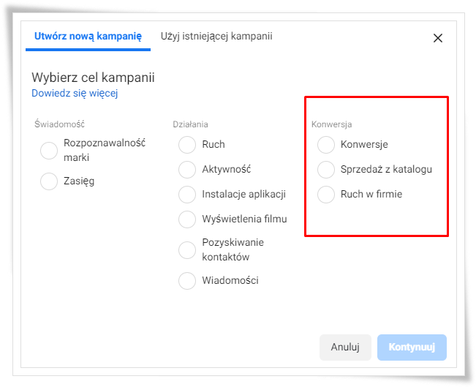The height and width of the screenshot is (387, 476).
Task: Click the Kontynuuj button
Action: pyautogui.click(x=412, y=347)
